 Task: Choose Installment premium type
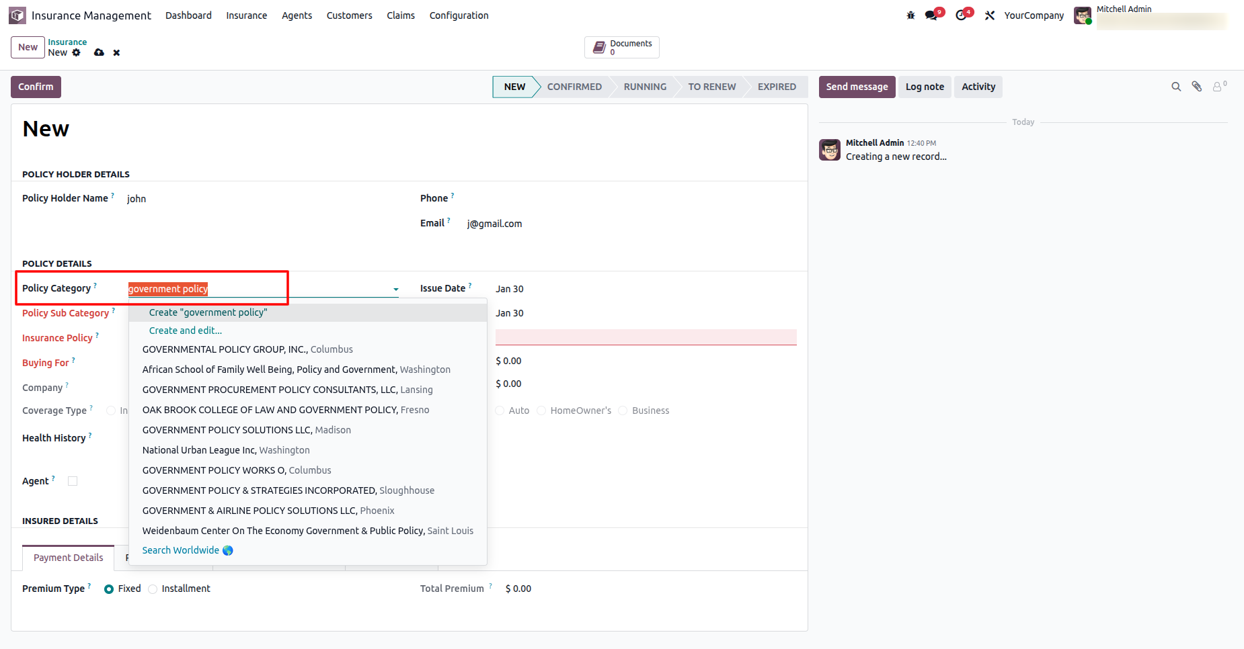point(153,589)
